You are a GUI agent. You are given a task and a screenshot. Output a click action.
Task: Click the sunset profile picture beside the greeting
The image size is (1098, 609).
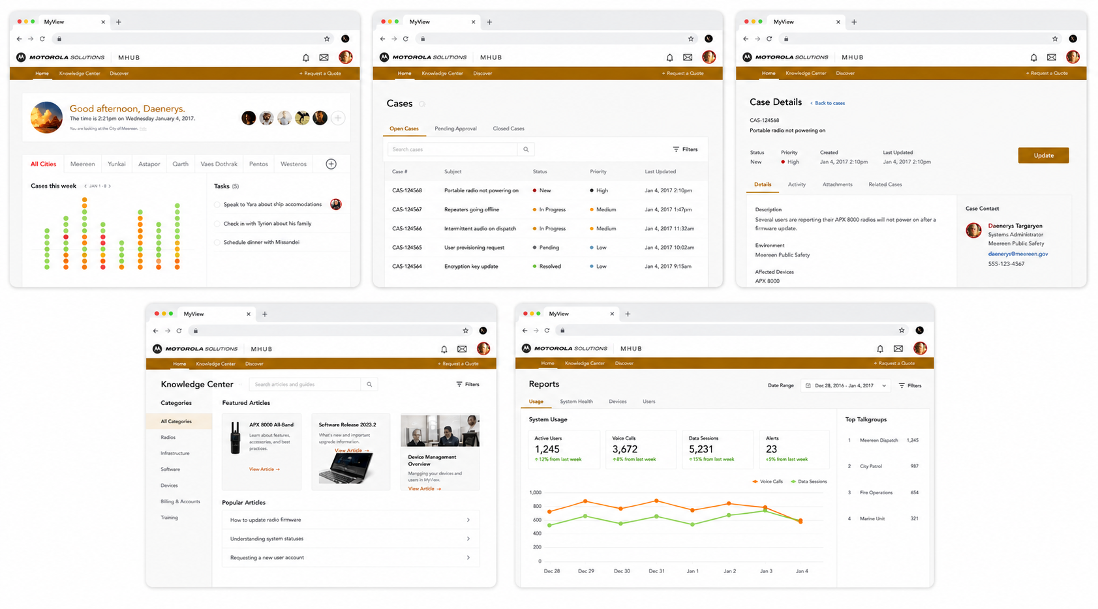click(46, 117)
